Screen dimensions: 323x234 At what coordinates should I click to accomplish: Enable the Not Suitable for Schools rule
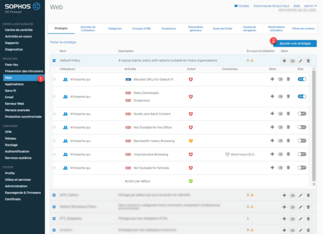pyautogui.click(x=302, y=167)
